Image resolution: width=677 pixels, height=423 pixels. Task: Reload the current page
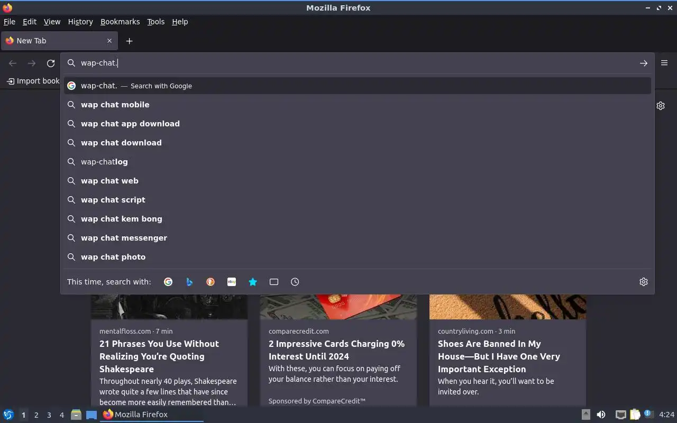pos(51,63)
